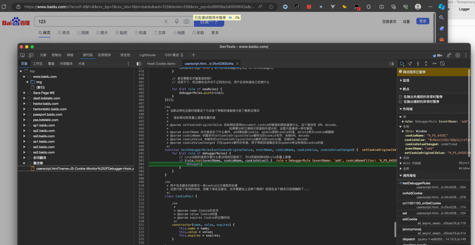Image resolution: width=475 pixels, height=245 pixels.
Task: Go to Baidu 图片 images results
Action: click(x=102, y=33)
